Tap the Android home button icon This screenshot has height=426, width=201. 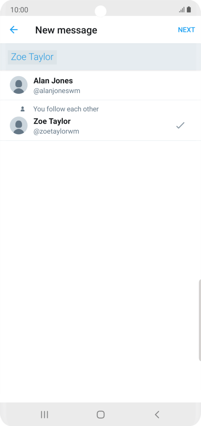pyautogui.click(x=100, y=414)
